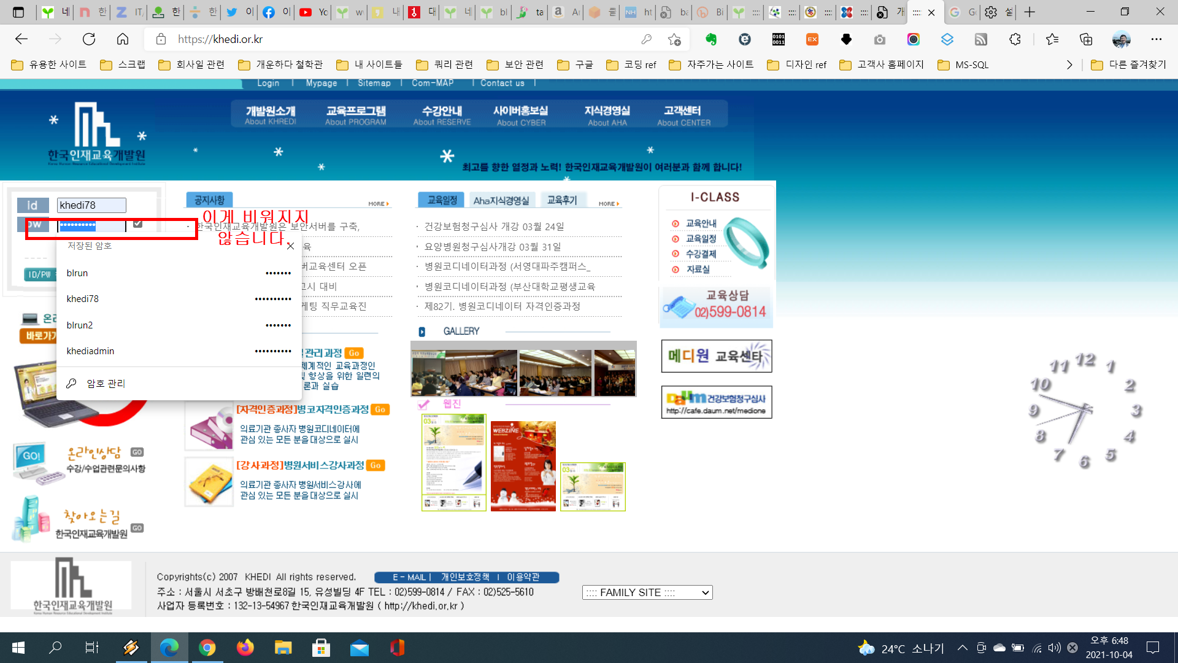
Task: Open the Favorites list icon
Action: (1052, 39)
